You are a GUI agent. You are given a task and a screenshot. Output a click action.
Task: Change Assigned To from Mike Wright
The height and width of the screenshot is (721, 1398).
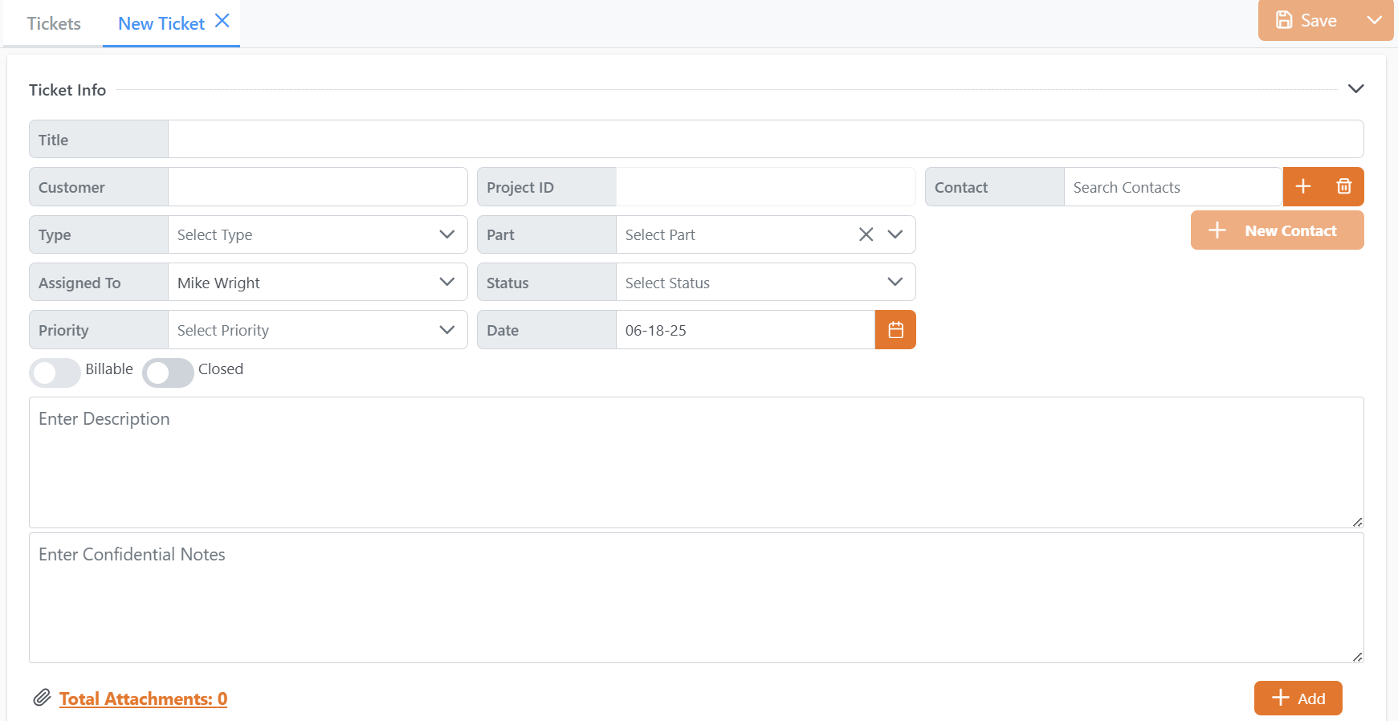[x=317, y=283]
